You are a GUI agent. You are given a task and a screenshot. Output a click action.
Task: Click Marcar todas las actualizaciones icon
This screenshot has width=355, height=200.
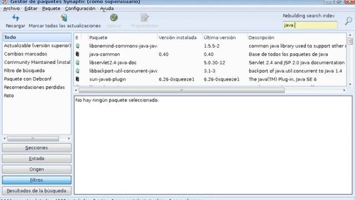(64, 18)
